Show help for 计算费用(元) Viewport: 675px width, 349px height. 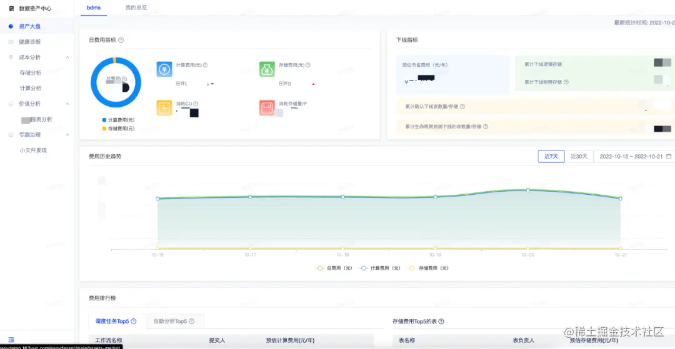coord(206,65)
